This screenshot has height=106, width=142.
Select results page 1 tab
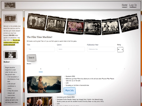pyautogui.click(x=41, y=69)
